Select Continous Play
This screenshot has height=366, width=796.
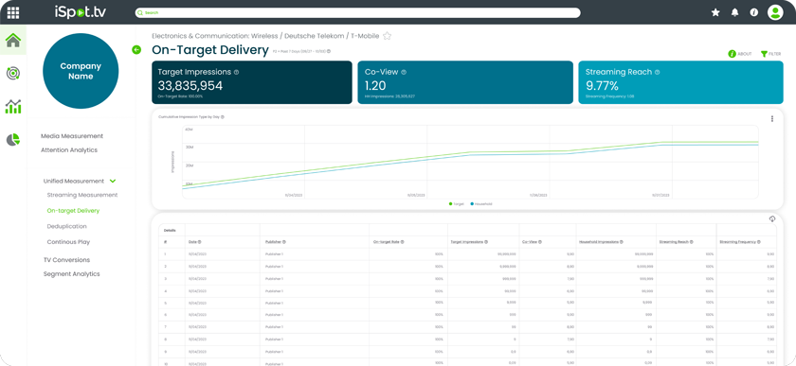(x=68, y=242)
